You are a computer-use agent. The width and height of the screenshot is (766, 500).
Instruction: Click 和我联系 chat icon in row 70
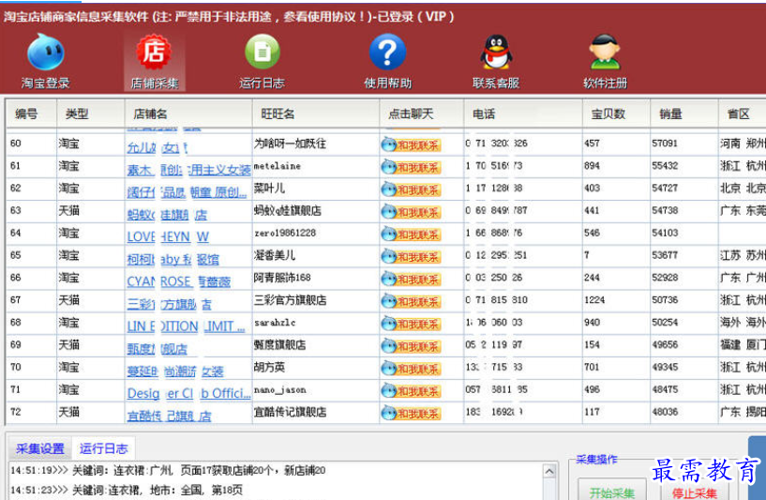[411, 369]
